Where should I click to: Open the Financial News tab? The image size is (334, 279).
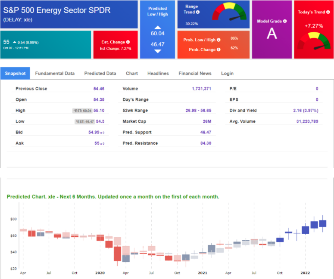[195, 74]
